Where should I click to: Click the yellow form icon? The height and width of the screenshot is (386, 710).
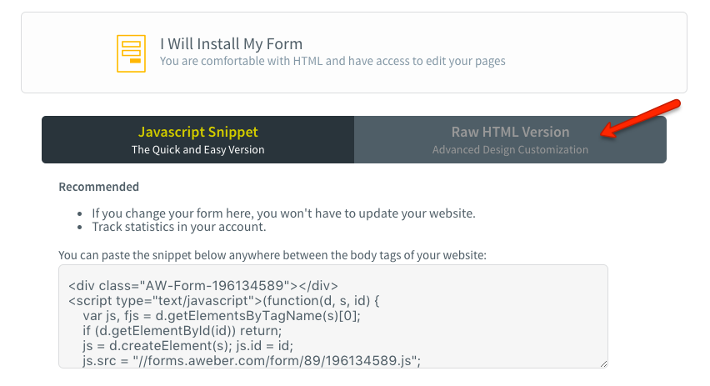(131, 53)
